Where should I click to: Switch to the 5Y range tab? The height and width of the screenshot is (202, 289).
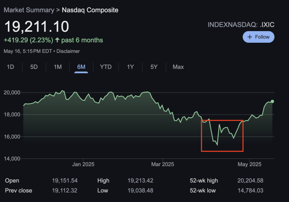point(154,67)
